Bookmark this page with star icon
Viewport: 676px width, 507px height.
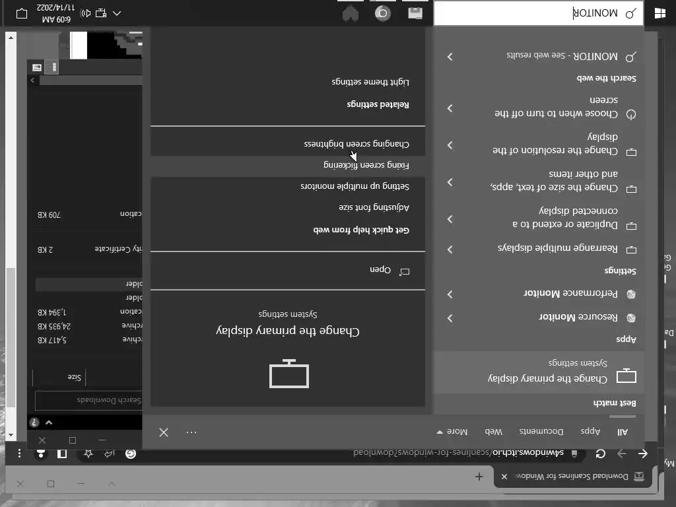pyautogui.click(x=88, y=454)
